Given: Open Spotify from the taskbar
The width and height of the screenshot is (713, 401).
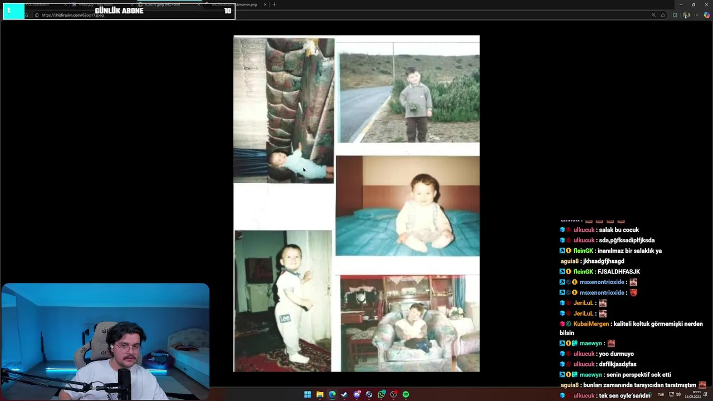Looking at the screenshot, I should 406,394.
